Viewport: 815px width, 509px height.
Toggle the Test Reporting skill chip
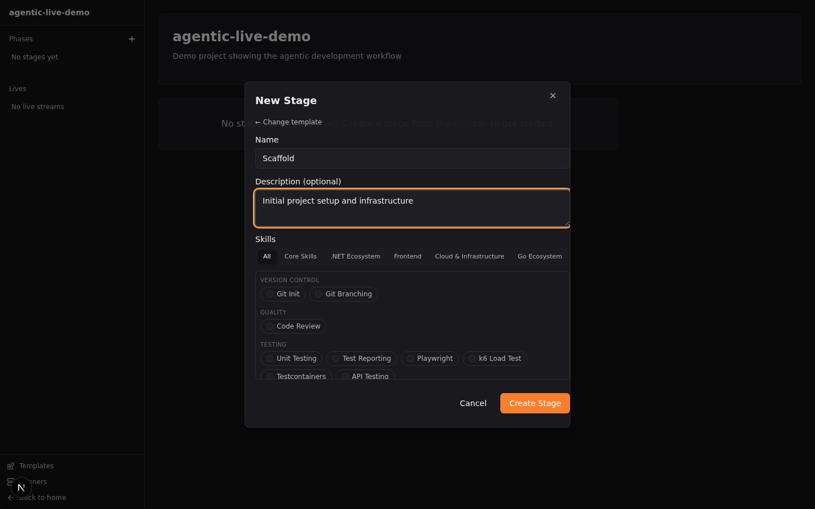point(361,359)
